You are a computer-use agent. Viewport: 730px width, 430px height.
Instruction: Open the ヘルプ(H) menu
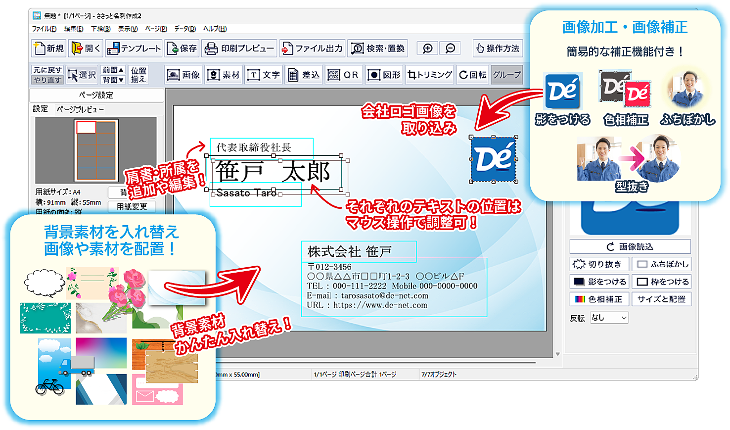tap(215, 29)
